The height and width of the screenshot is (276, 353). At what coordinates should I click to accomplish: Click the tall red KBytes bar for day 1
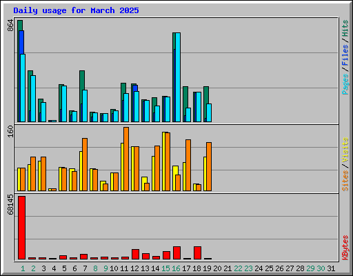click(22, 228)
